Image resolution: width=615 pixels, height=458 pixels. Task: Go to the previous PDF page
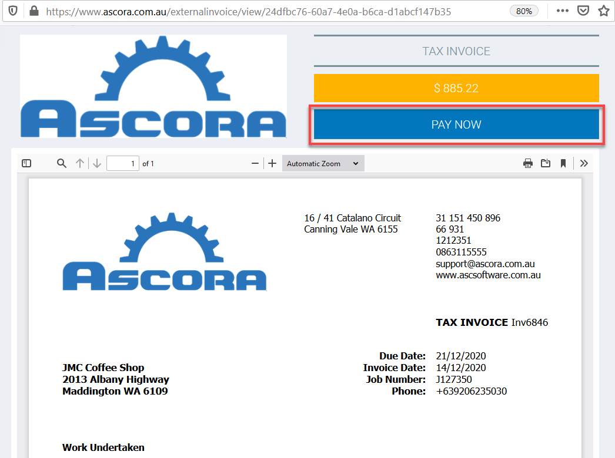[x=80, y=163]
